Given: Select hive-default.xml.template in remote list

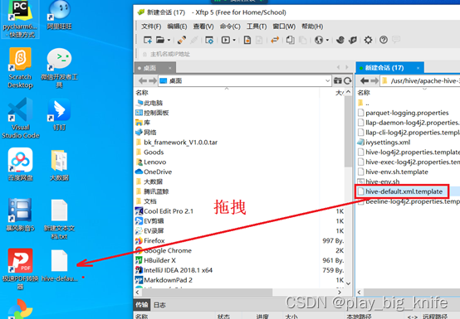Looking at the screenshot, I should coord(400,191).
